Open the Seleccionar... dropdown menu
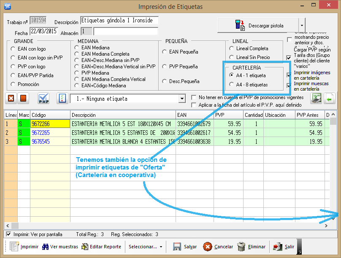 pos(145,247)
